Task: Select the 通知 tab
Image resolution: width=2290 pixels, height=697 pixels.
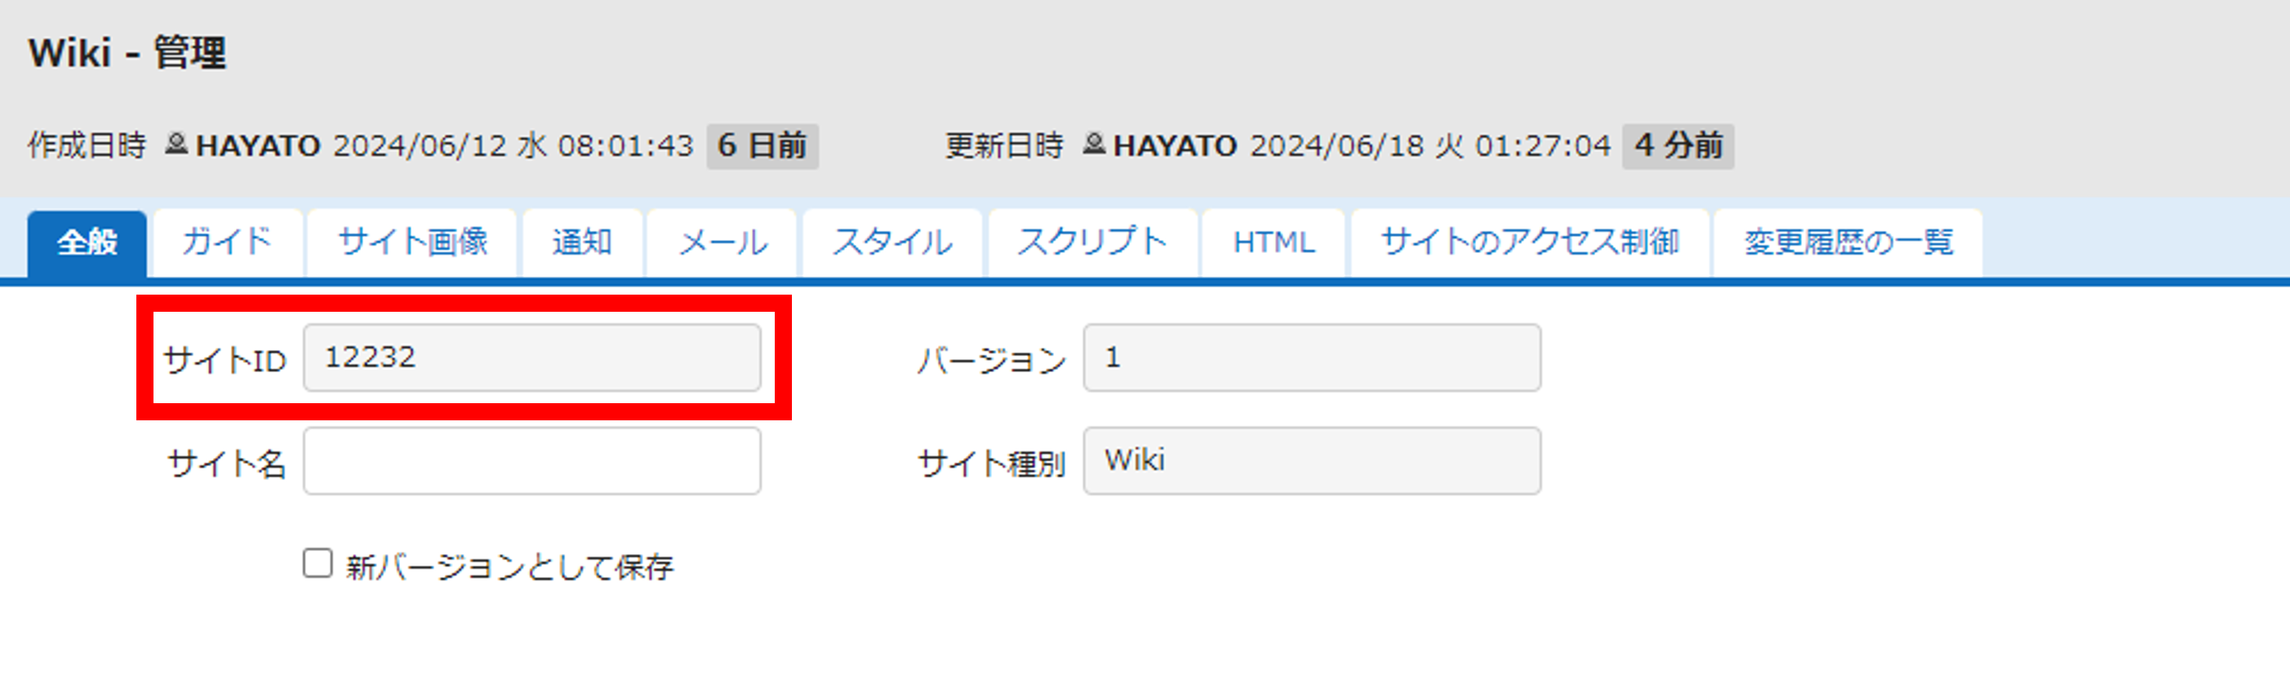Action: [582, 242]
